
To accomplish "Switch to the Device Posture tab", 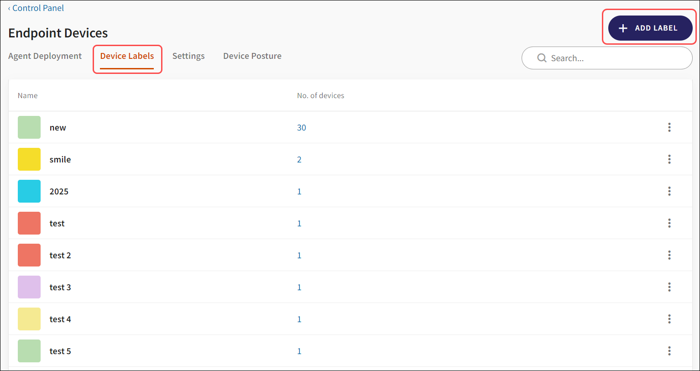I will pyautogui.click(x=252, y=56).
